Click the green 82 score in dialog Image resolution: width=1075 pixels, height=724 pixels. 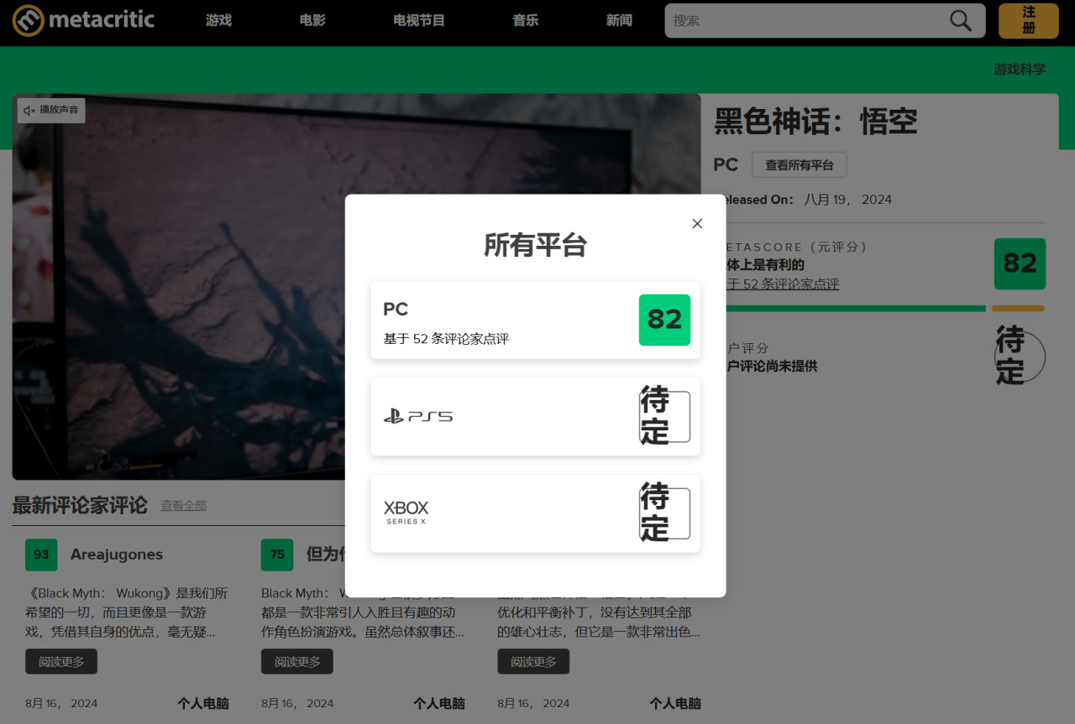click(x=664, y=320)
